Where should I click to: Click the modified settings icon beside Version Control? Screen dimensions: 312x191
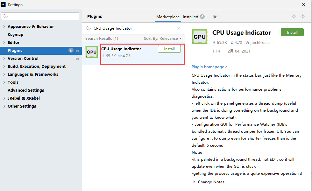point(77,58)
